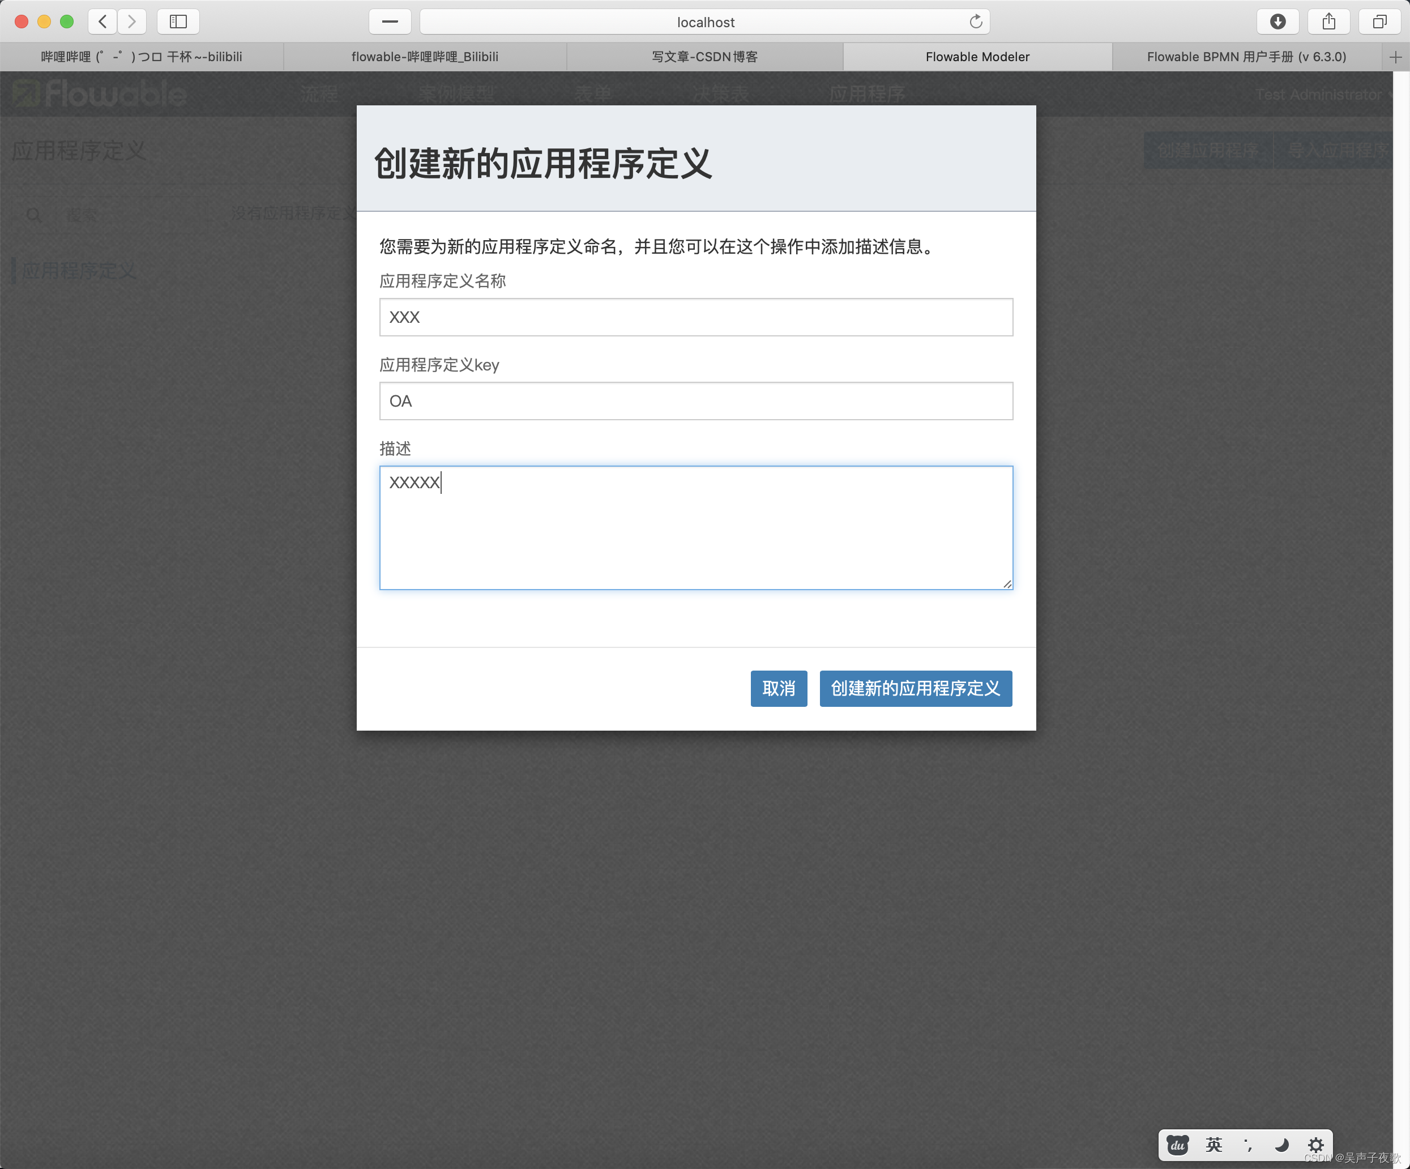Click 创建应用程序 button behind dialog
The image size is (1410, 1169).
point(1208,151)
